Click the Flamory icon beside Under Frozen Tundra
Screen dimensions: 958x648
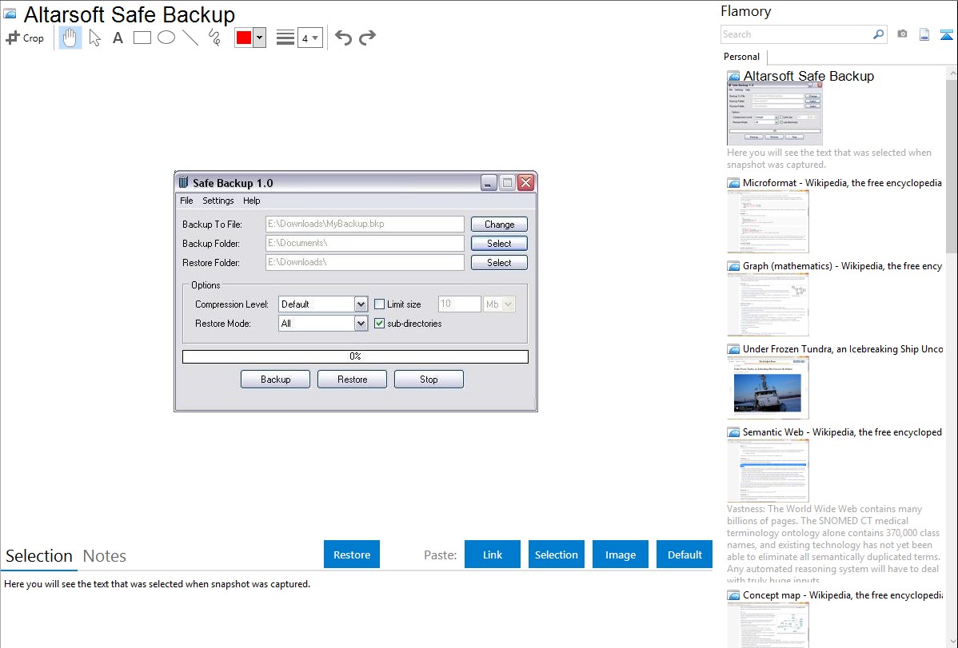[x=734, y=349]
